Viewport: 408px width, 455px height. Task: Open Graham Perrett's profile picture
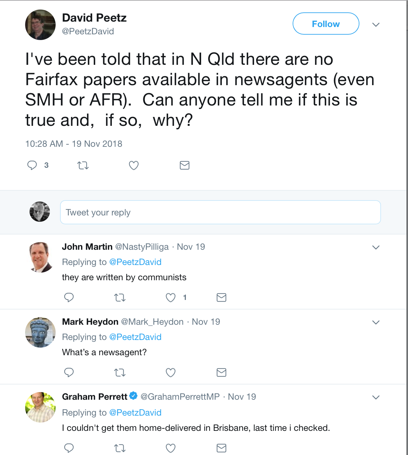tap(40, 407)
